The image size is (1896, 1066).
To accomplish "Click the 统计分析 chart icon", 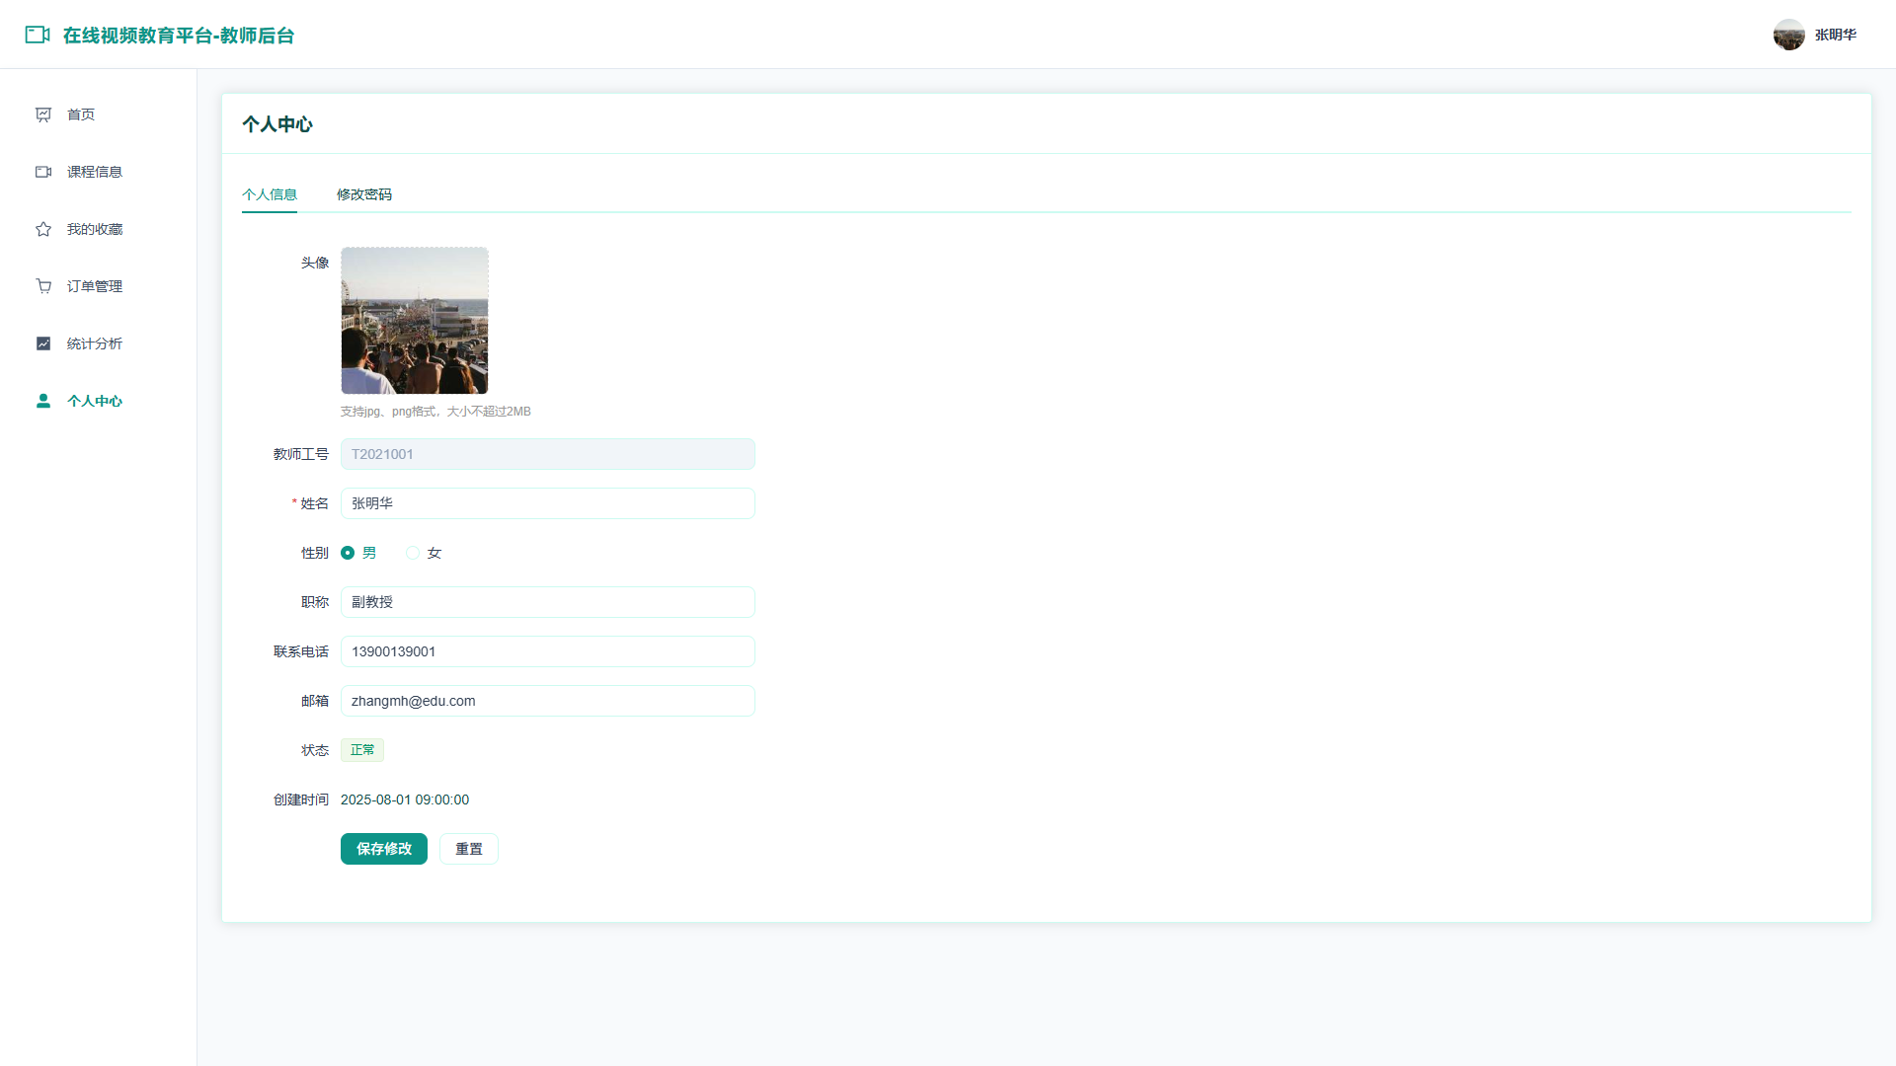I will [x=43, y=343].
